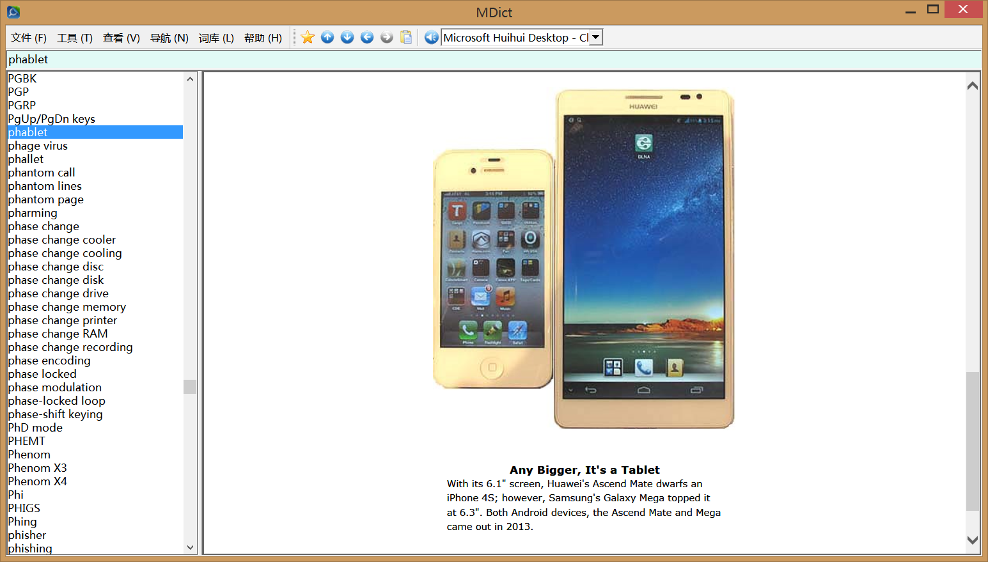
Task: Select highlighted 'phablet' entry
Action: pos(95,132)
